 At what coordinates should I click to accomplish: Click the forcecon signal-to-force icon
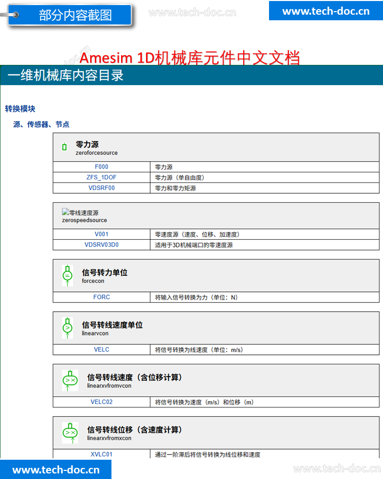point(67,276)
